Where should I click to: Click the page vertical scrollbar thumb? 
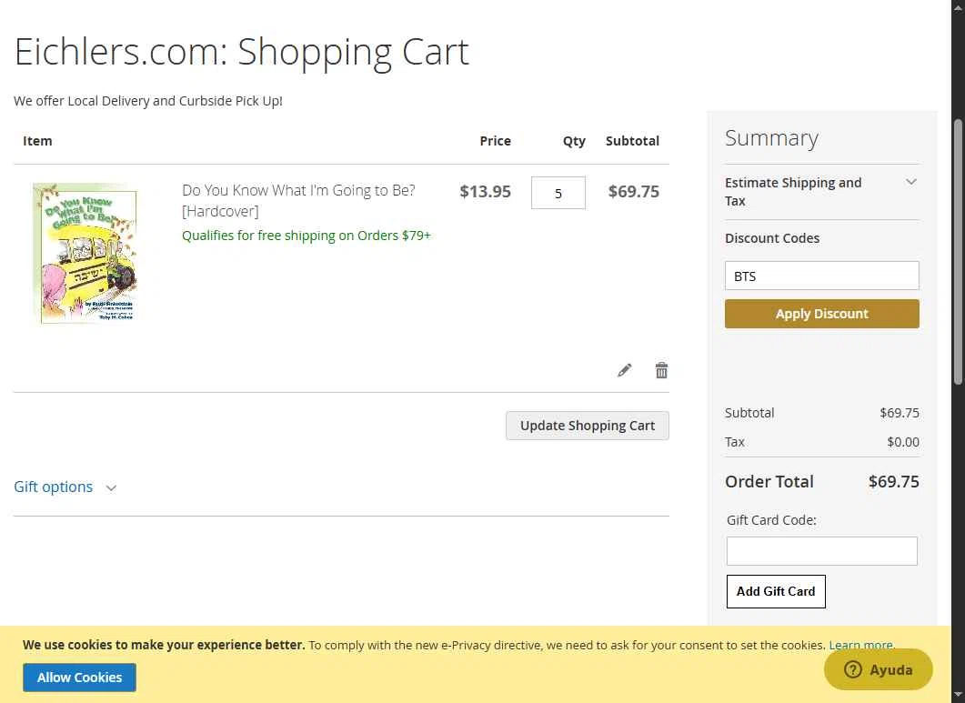[958, 253]
